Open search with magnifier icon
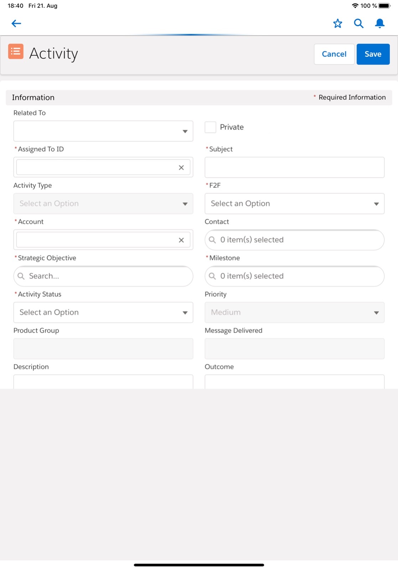 click(x=358, y=24)
